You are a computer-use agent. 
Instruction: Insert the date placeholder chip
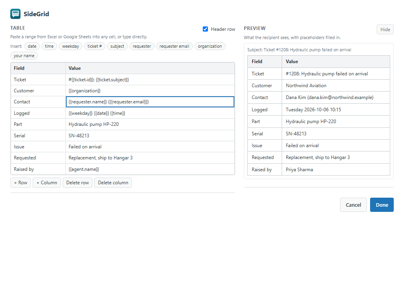pos(32,46)
